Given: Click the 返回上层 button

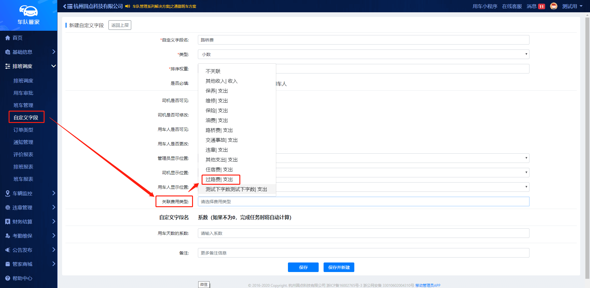Looking at the screenshot, I should click(120, 25).
